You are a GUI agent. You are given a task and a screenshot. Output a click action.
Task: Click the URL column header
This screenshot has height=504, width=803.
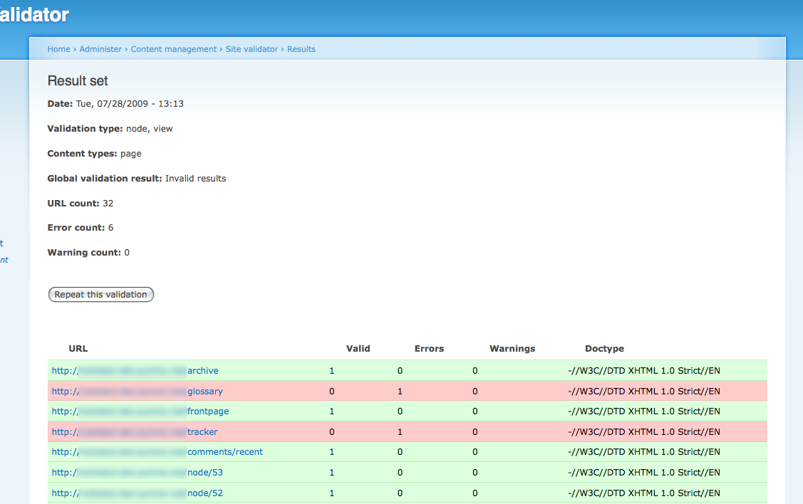(x=78, y=348)
